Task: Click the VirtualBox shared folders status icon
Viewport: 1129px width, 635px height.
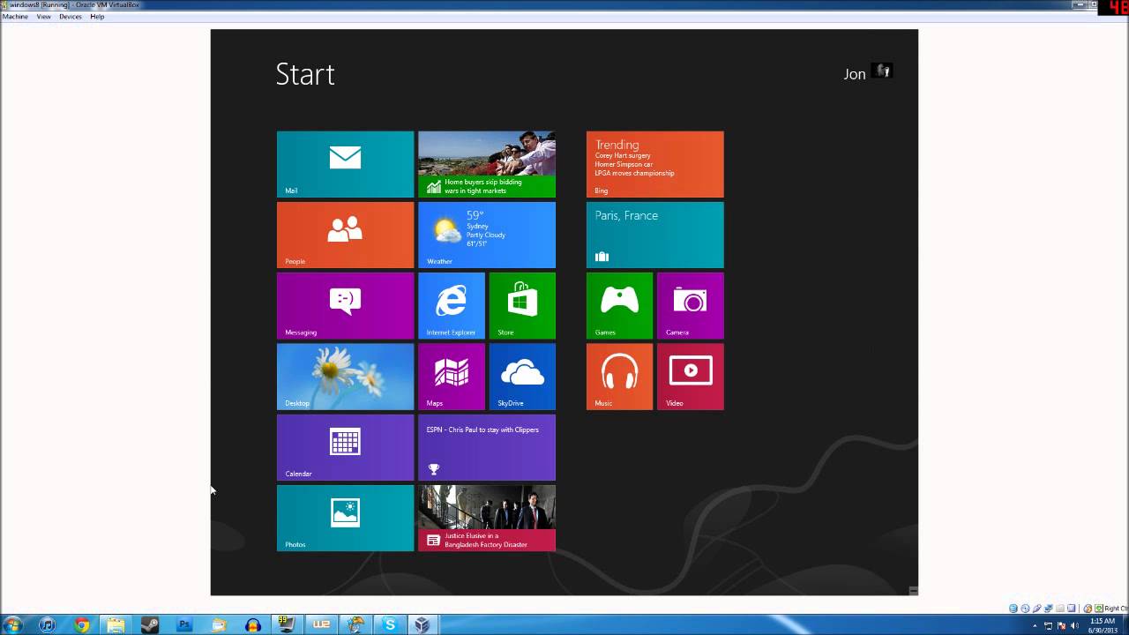Action: pos(1059,609)
